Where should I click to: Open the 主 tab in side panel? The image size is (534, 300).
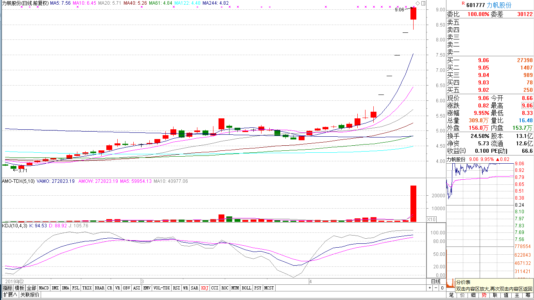click(x=517, y=295)
